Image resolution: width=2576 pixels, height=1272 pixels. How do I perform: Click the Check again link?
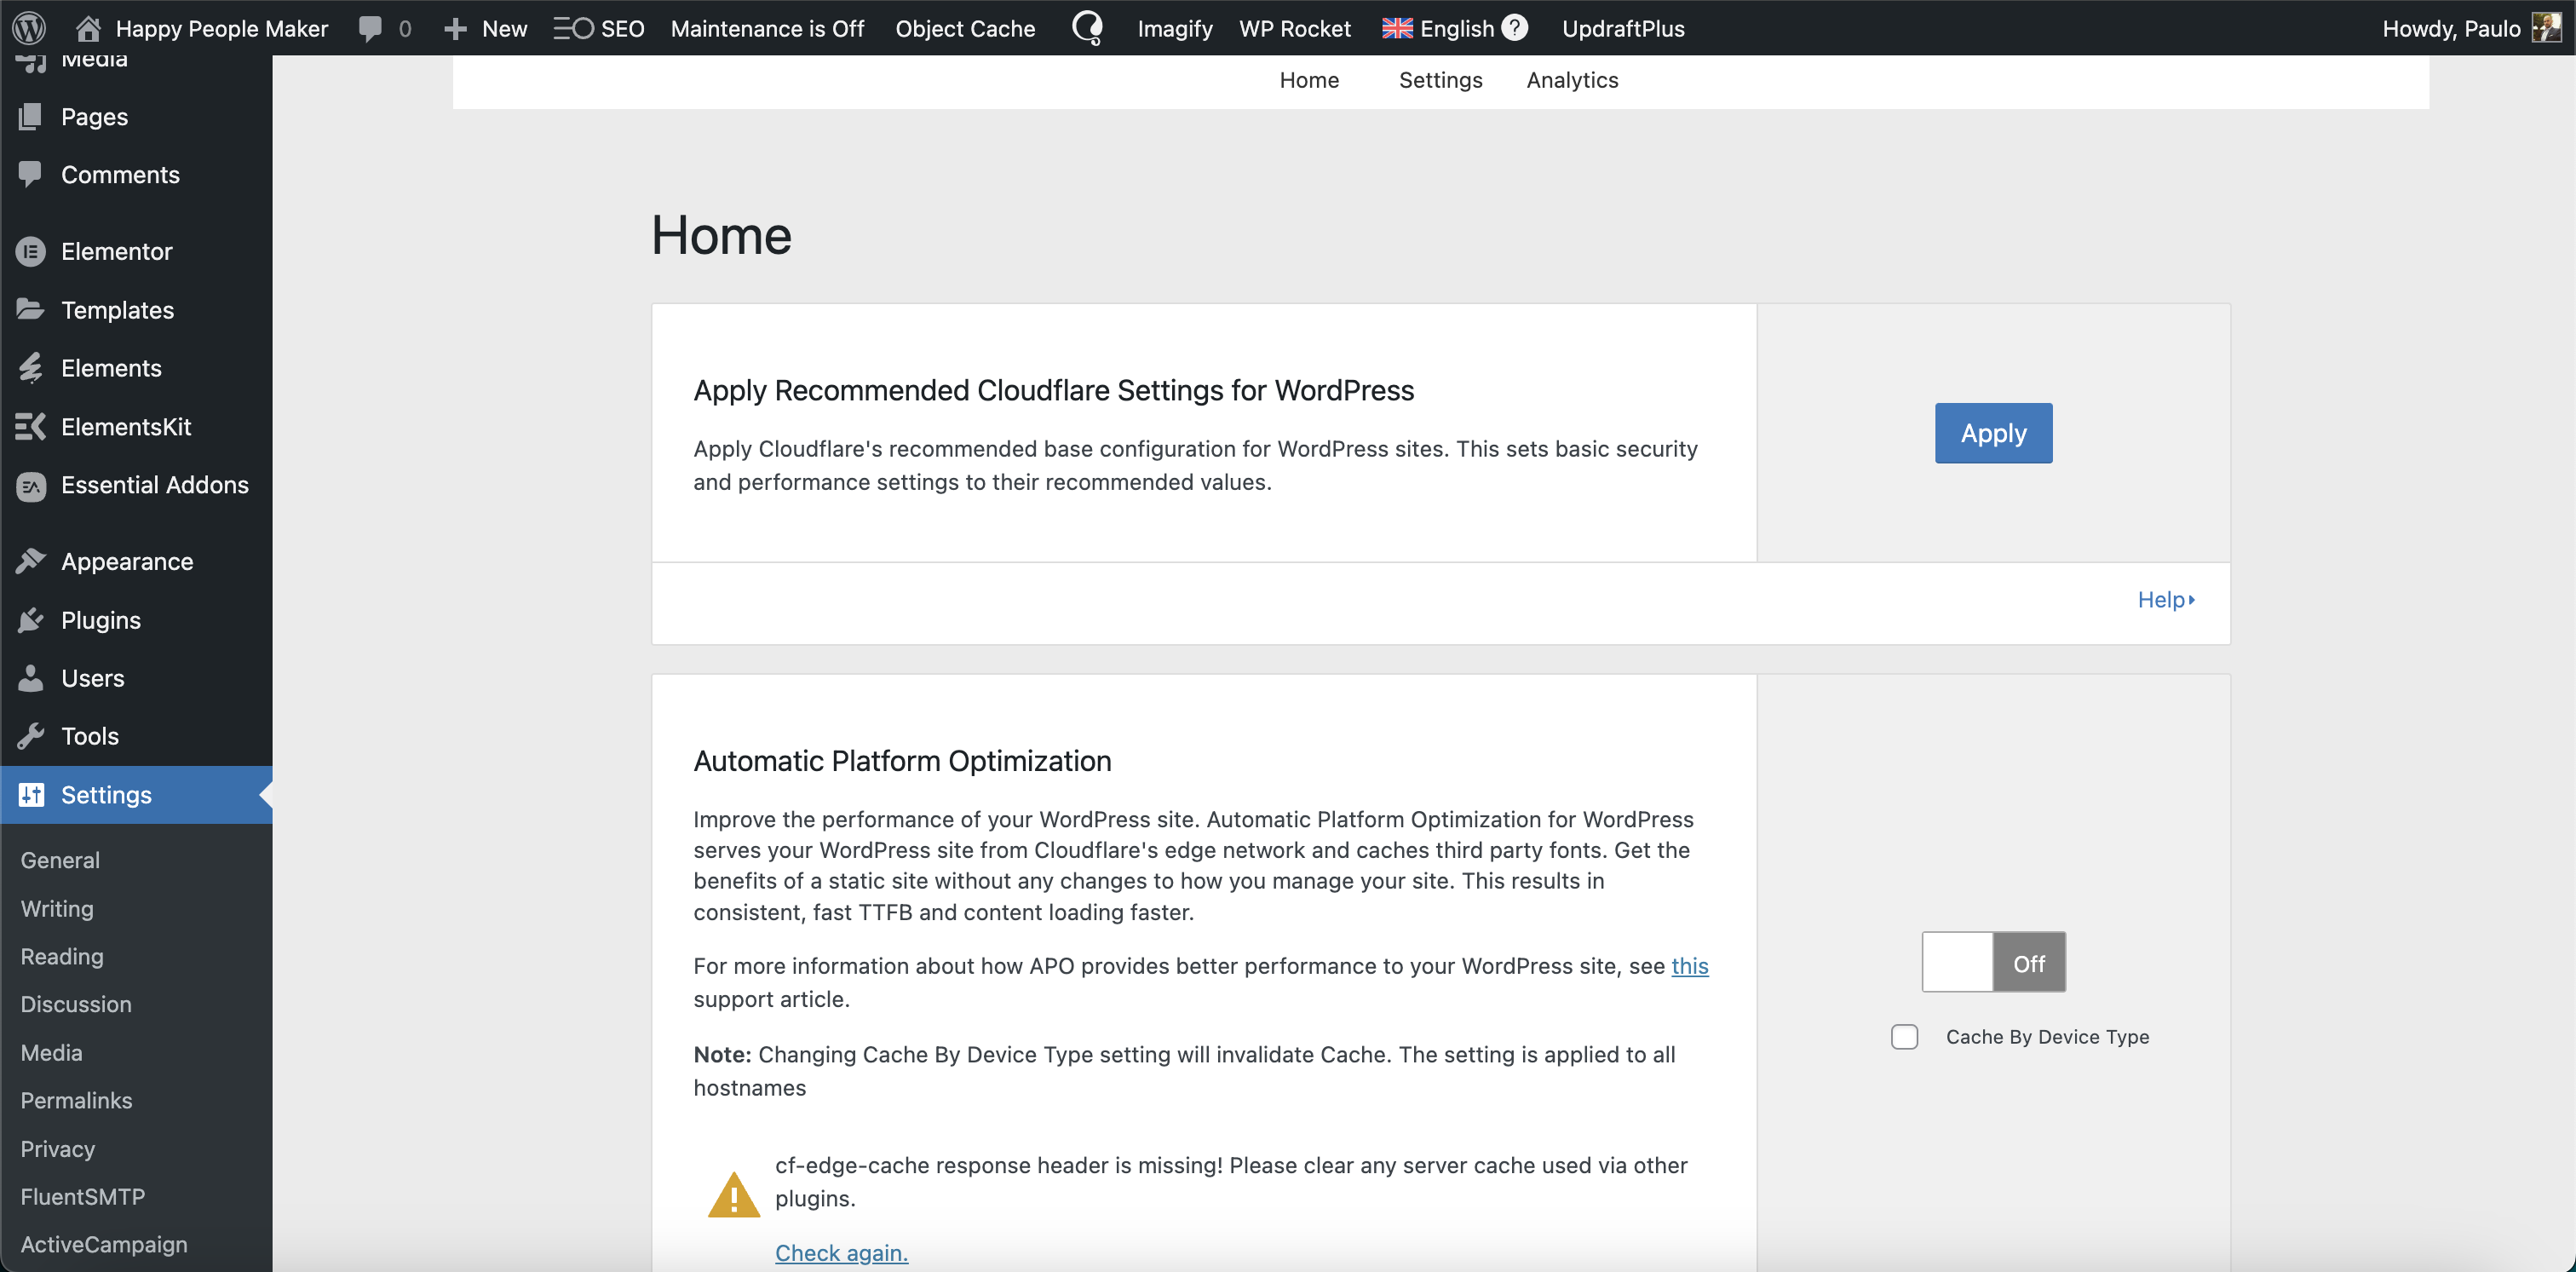(841, 1252)
